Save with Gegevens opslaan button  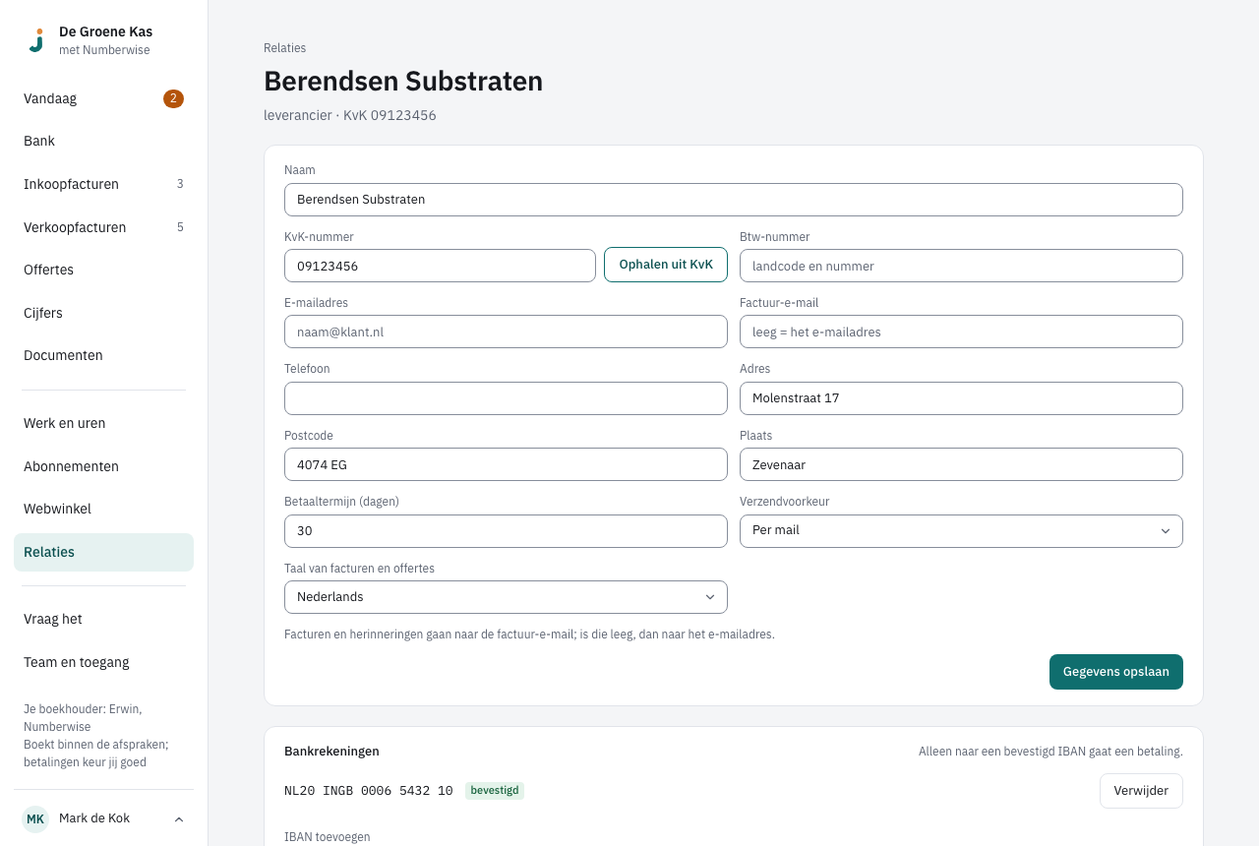click(x=1116, y=672)
